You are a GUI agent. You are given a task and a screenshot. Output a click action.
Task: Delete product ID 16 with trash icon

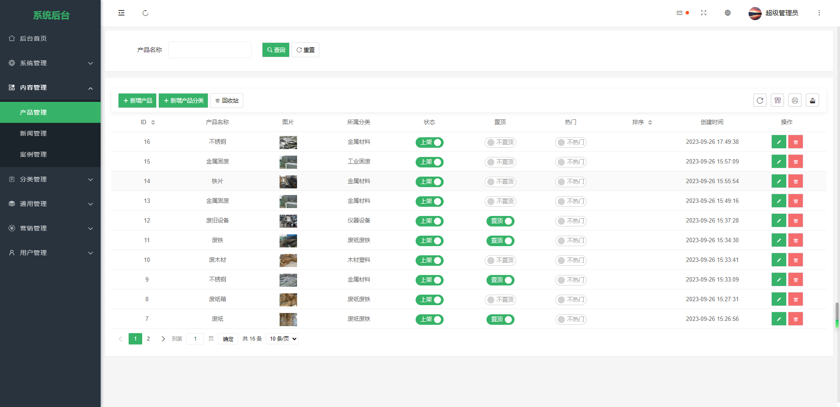pos(795,142)
